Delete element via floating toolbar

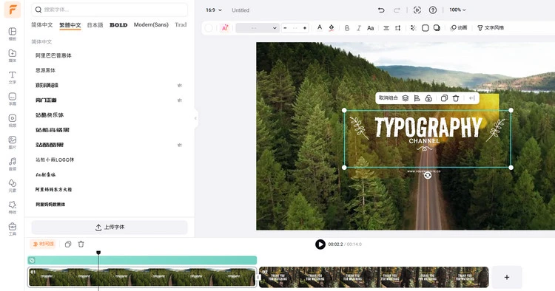456,98
